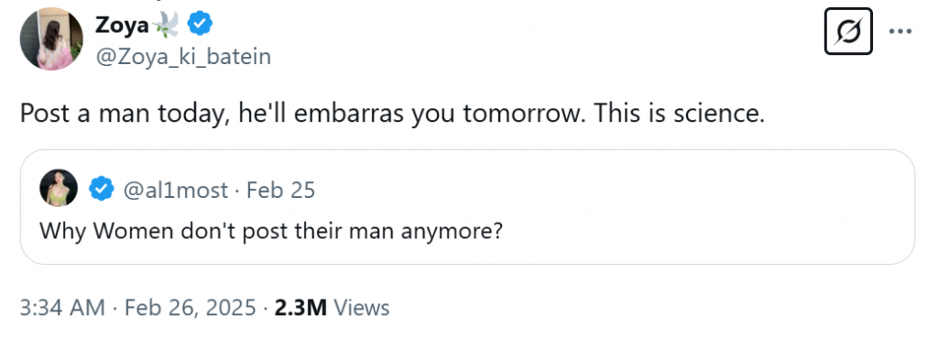Image resolution: width=938 pixels, height=338 pixels.
Task: Click the dove emoji next to Zoya
Action: point(168,25)
